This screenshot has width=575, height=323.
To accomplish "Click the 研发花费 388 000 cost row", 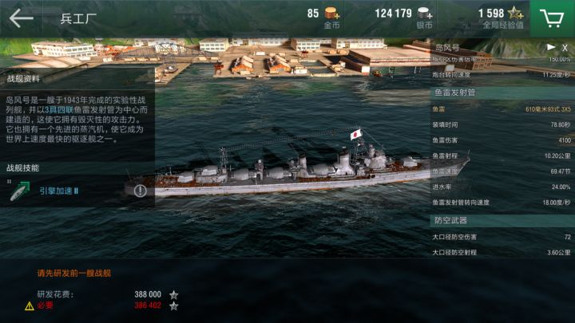I will [108, 295].
